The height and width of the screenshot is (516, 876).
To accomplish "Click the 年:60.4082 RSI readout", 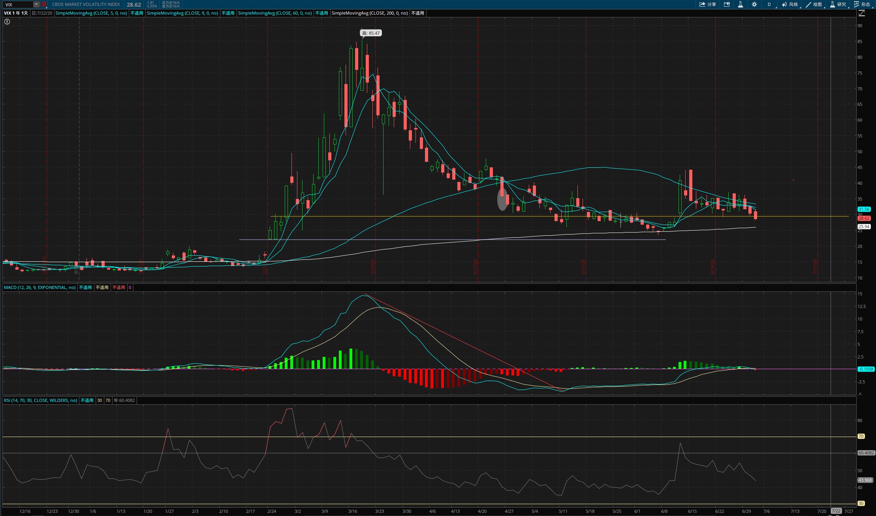I will [x=124, y=400].
